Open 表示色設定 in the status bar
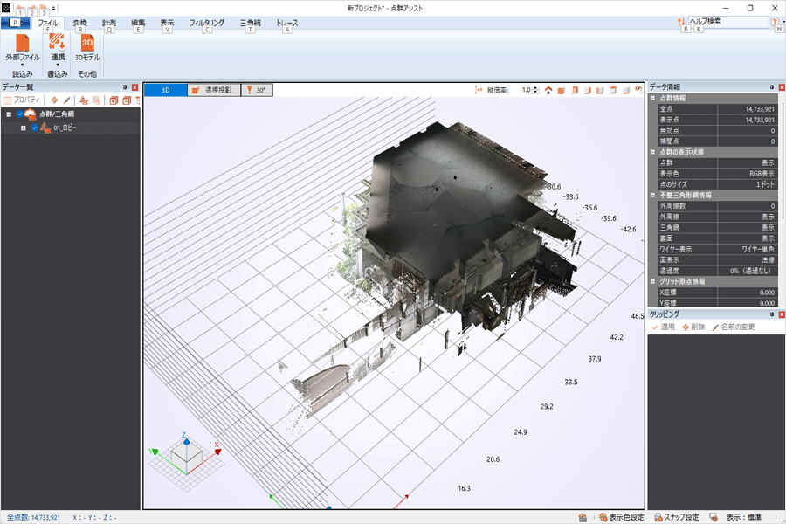Screen dimensions: 786x524 pyautogui.click(x=621, y=517)
